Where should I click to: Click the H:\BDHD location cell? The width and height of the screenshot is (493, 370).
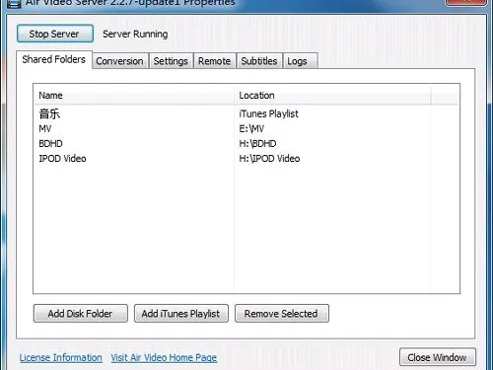(x=257, y=144)
